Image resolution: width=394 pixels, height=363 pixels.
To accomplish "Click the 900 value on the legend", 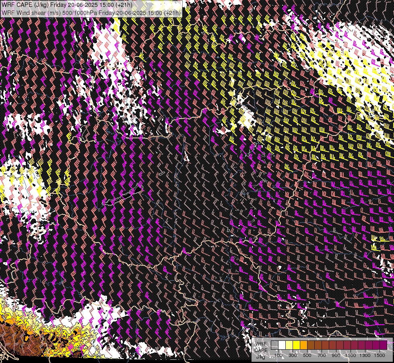I will pyautogui.click(x=336, y=355).
